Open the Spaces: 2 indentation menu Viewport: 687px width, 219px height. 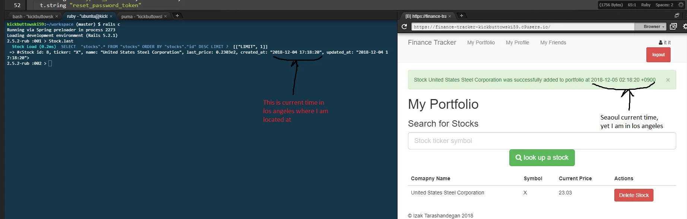point(664,5)
